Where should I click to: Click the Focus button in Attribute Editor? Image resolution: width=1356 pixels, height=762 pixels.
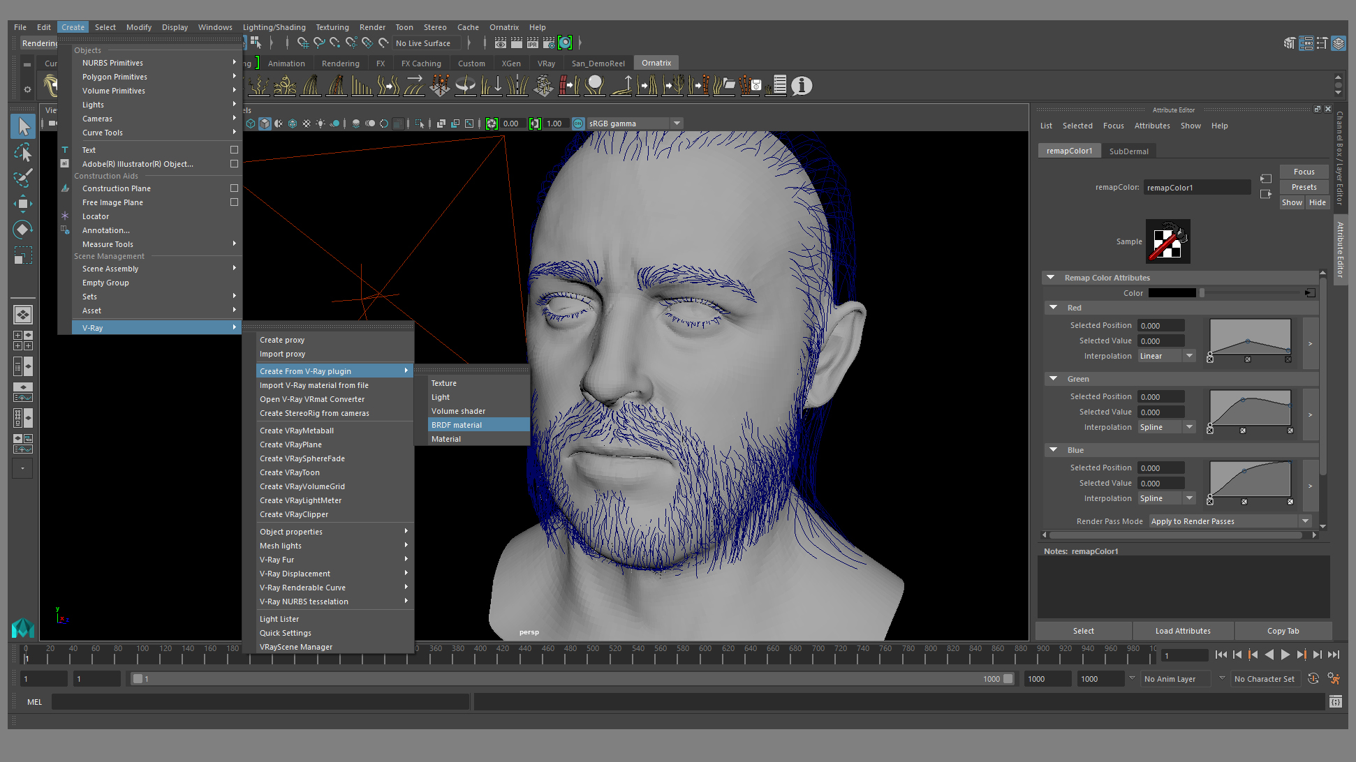[x=1304, y=172]
